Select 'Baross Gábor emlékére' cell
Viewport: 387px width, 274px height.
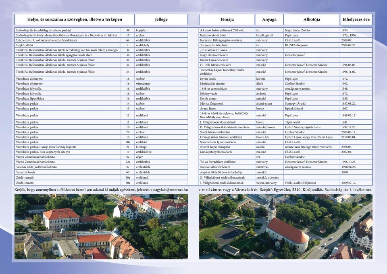coord(227,167)
